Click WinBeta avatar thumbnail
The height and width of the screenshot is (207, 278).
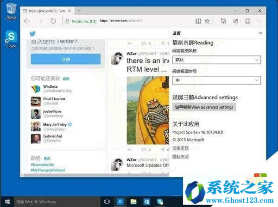[36, 89]
